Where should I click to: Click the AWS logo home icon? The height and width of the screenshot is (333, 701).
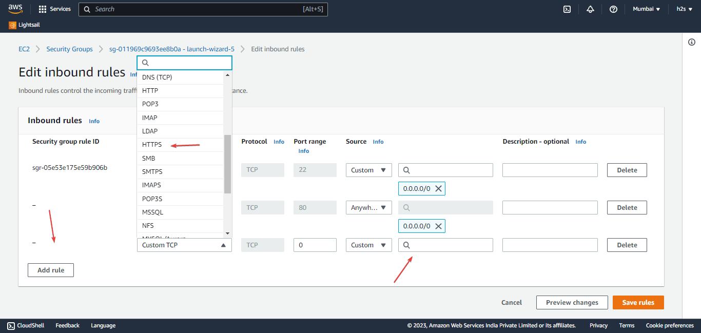[15, 9]
